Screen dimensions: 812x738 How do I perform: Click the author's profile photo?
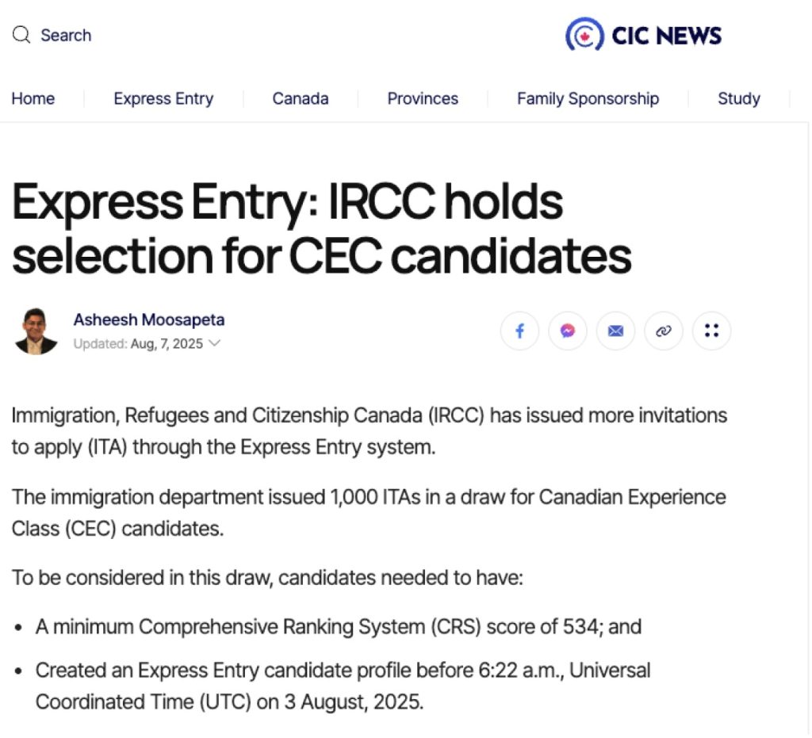36,331
